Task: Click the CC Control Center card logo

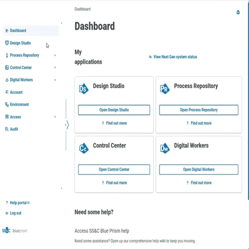Action: (x=84, y=148)
